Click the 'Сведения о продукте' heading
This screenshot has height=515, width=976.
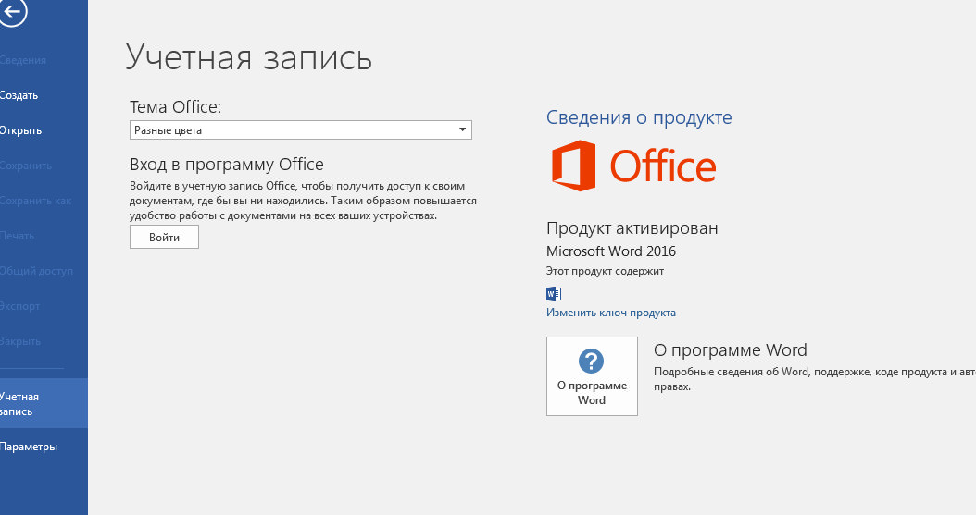(639, 117)
